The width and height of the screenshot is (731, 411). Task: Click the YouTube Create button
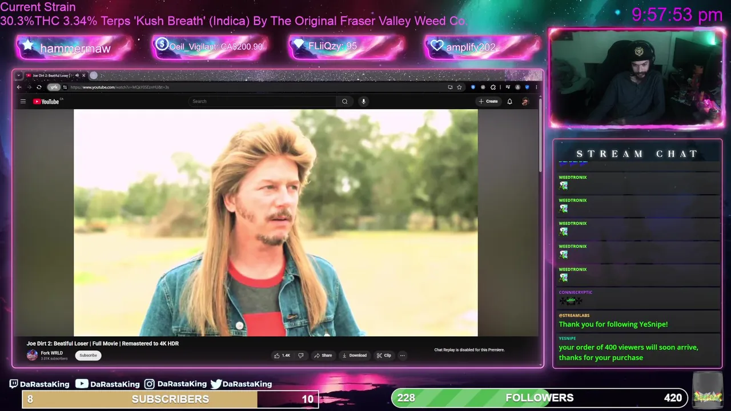(x=488, y=102)
